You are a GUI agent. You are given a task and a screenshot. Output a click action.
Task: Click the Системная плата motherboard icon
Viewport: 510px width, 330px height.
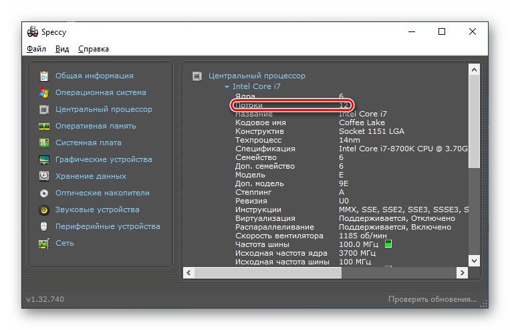click(x=44, y=143)
